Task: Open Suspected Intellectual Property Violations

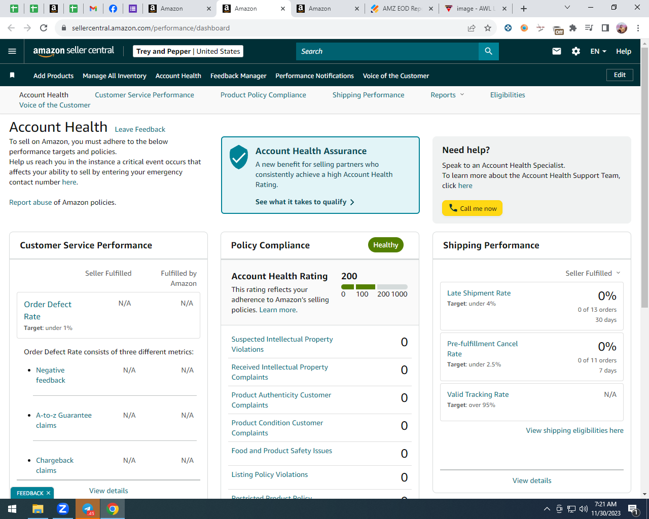Action: coord(282,344)
